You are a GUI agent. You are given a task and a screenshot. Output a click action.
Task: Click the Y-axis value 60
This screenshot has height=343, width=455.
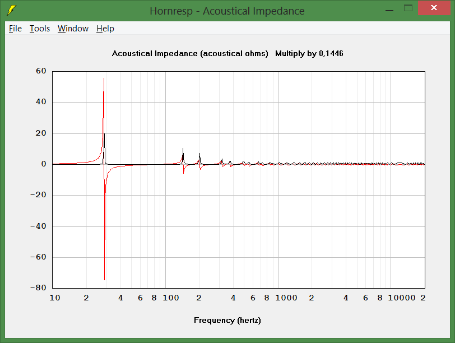coord(41,71)
